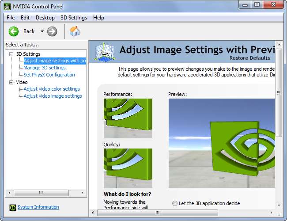Click main pane horizontal scrollbar thumb

[158, 213]
